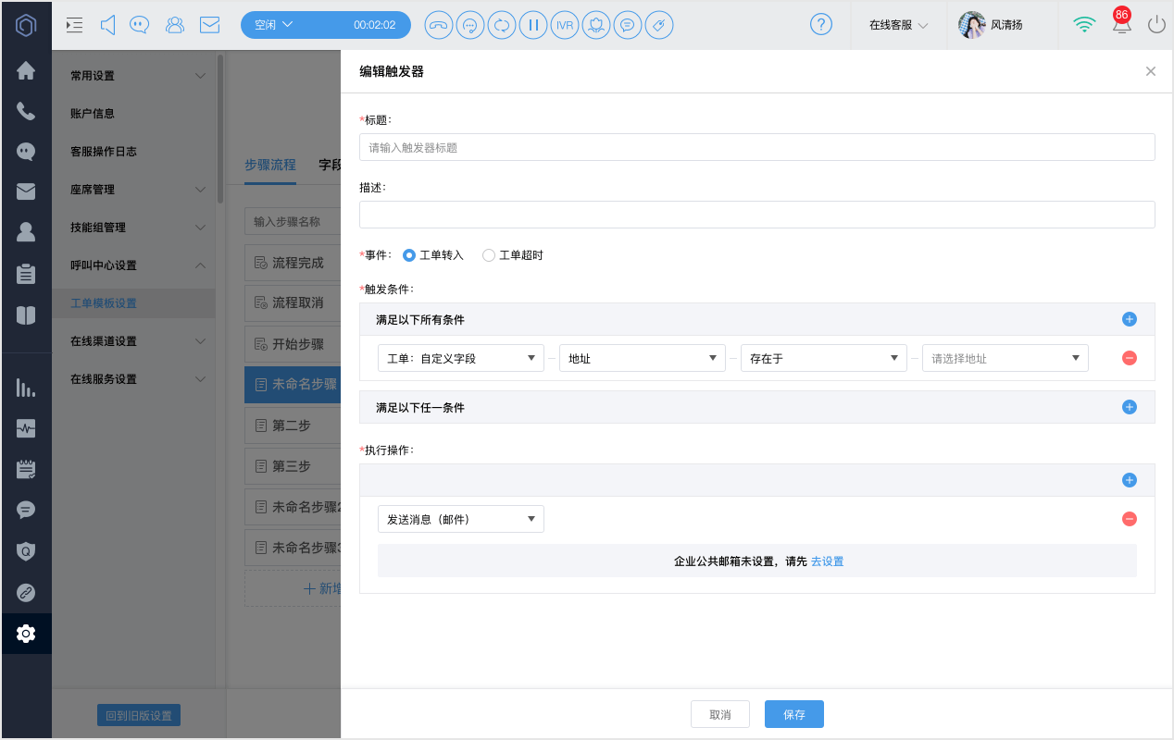Open the settings gear in left sidebar

pos(26,634)
